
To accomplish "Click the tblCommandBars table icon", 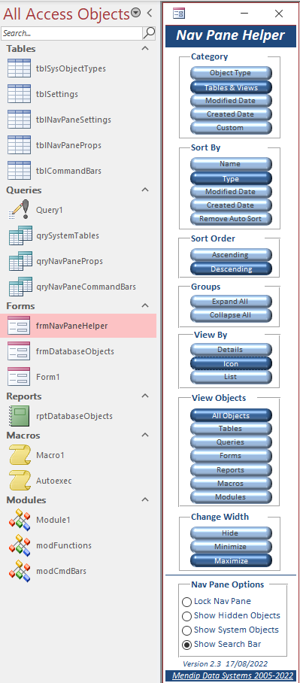I will pyautogui.click(x=19, y=171).
